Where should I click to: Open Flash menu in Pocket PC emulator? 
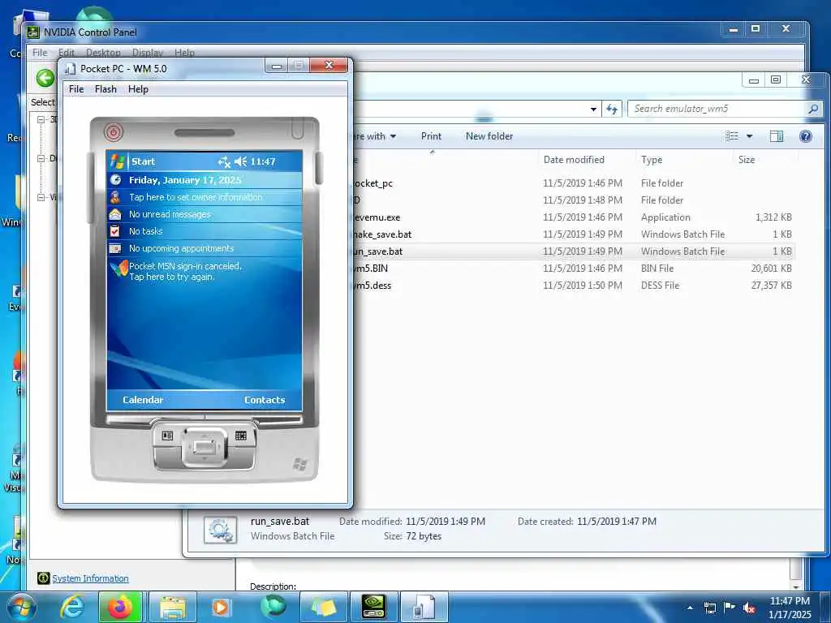(x=105, y=89)
